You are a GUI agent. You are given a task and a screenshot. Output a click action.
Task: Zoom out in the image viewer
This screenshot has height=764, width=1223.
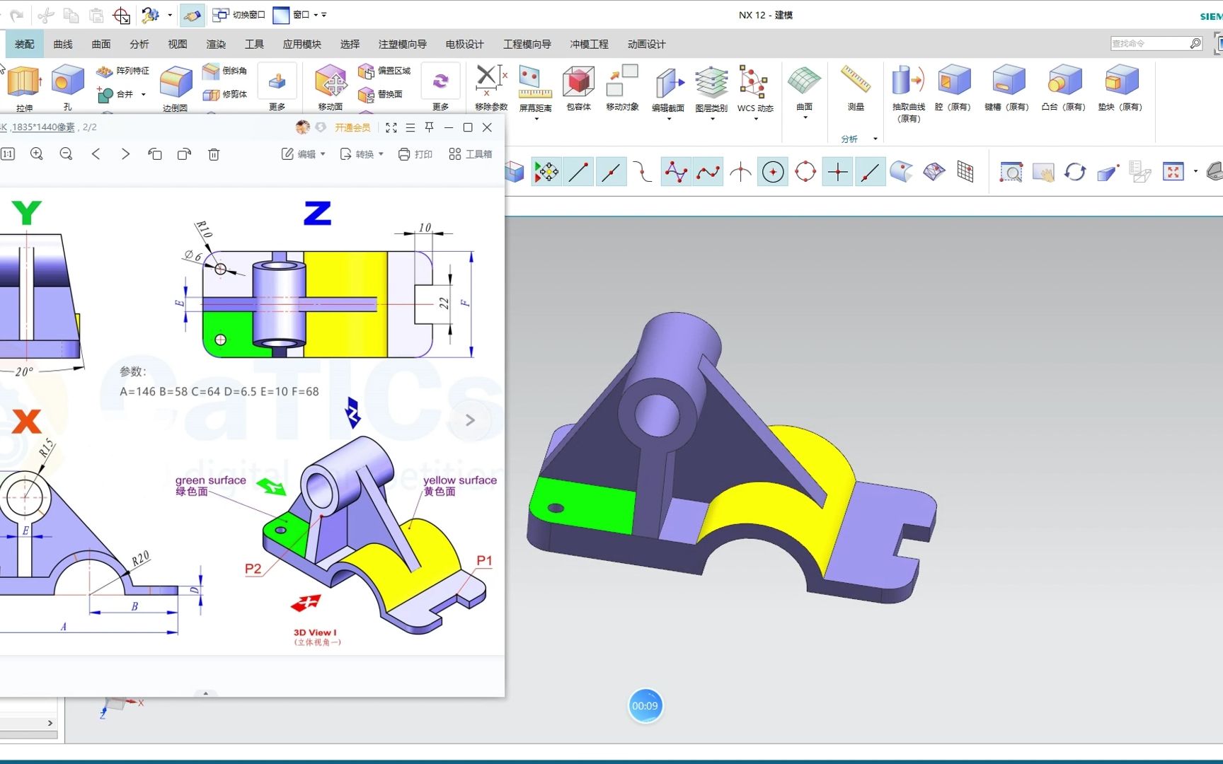click(66, 154)
